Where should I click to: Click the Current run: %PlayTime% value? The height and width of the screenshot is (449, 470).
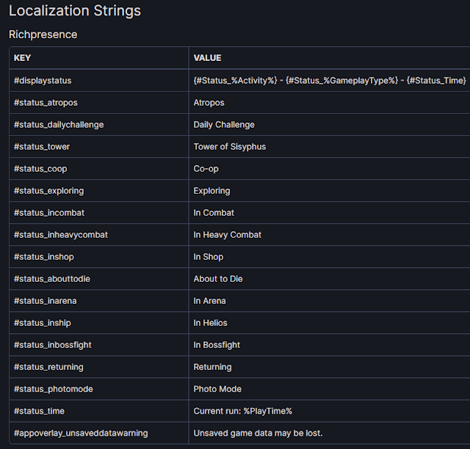pyautogui.click(x=242, y=411)
